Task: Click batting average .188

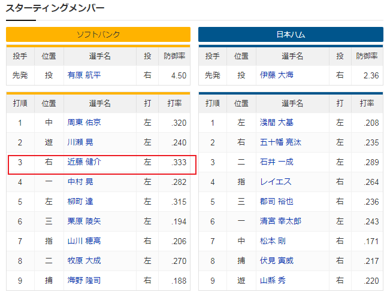Action: pyautogui.click(x=179, y=281)
